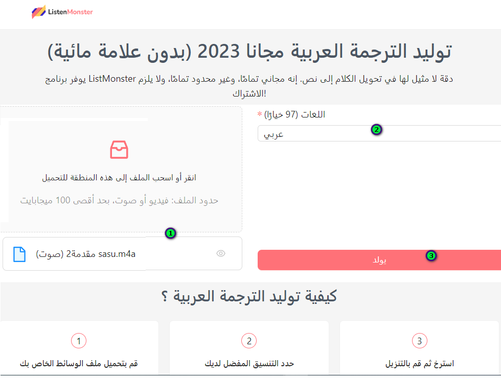Click the step text استرخ ثم قم بالتنزيل

pos(419,364)
